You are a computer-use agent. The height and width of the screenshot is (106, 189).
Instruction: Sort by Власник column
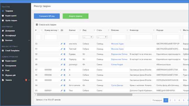(127, 30)
